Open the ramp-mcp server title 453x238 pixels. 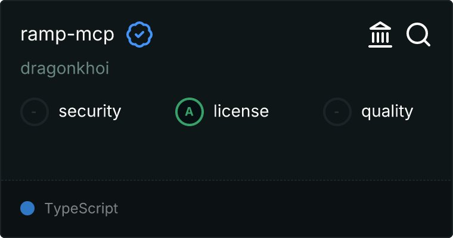coord(67,35)
